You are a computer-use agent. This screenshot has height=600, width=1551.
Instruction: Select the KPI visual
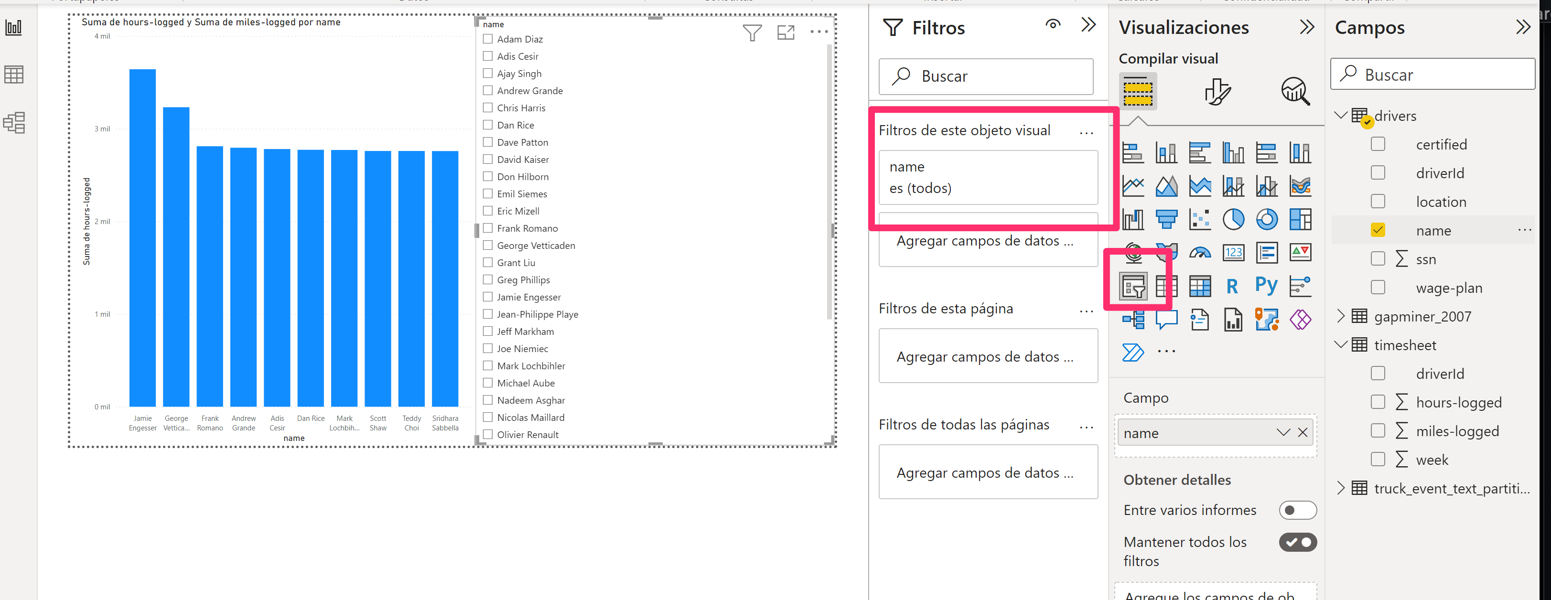[1301, 253]
